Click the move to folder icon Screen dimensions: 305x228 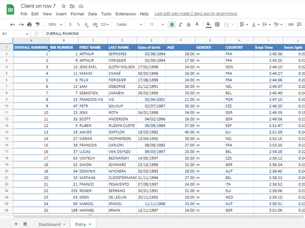(x=72, y=6)
